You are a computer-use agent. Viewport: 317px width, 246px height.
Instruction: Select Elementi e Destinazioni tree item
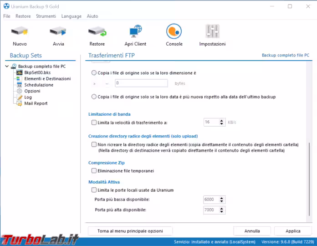coord(47,79)
